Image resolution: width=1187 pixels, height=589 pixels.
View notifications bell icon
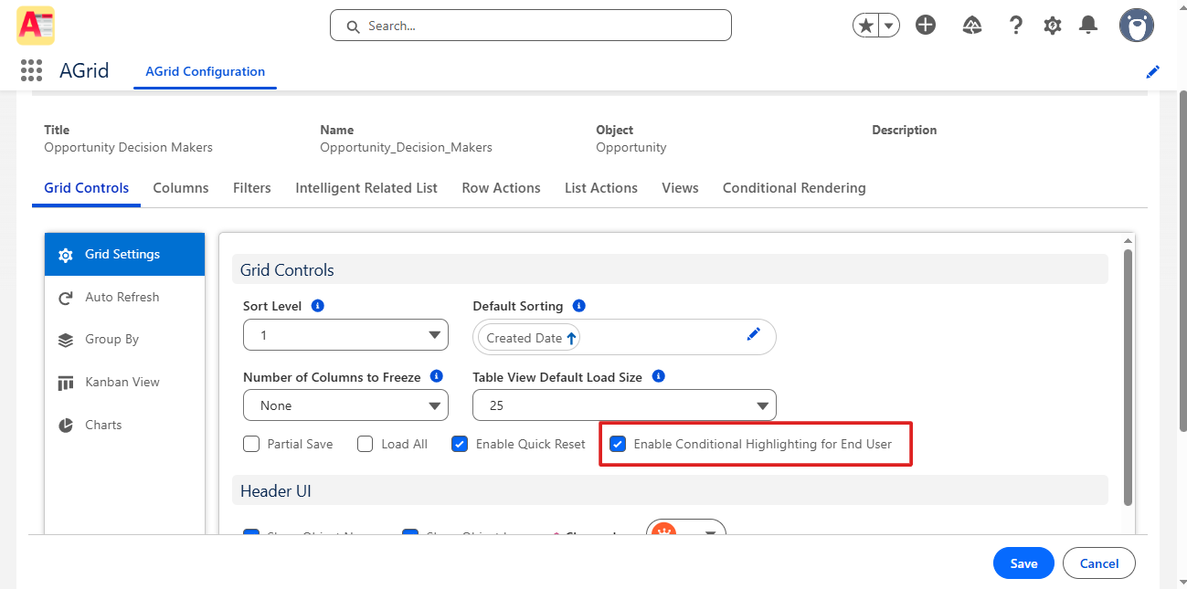click(x=1087, y=26)
